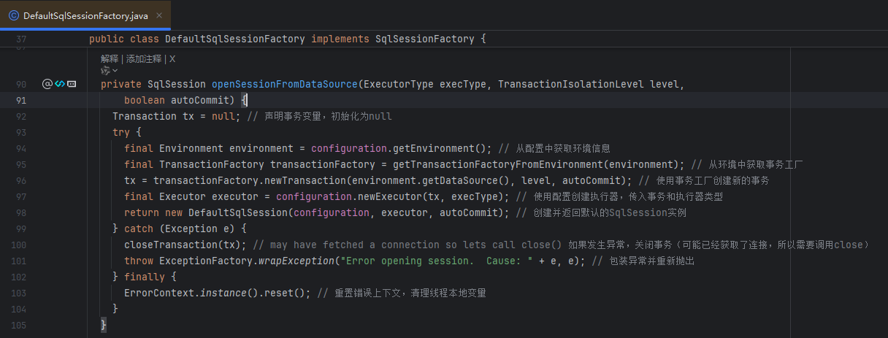The width and height of the screenshot is (888, 338).
Task: Click the openSessionFromDataSource method name
Action: coord(284,84)
